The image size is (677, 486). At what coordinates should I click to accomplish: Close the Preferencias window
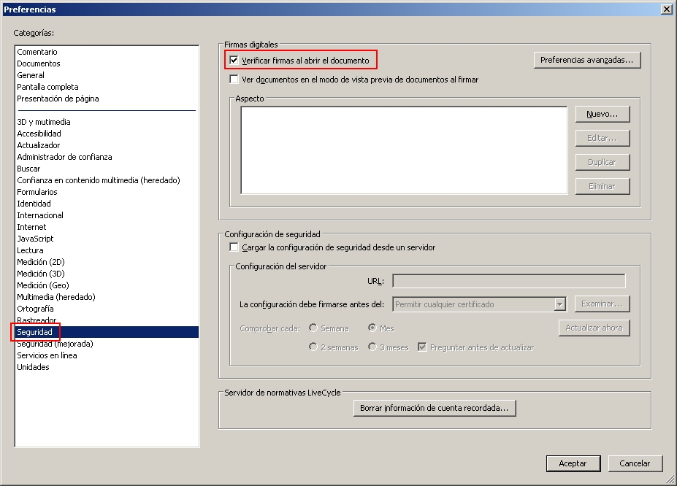(x=666, y=9)
